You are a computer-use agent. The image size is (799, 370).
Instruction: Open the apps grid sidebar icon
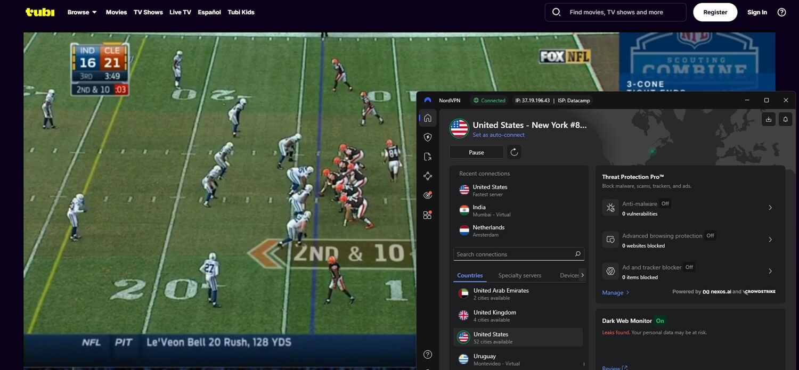click(427, 214)
